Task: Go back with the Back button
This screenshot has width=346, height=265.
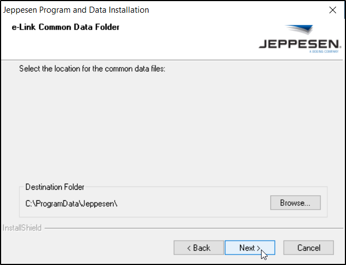Action: [x=199, y=248]
